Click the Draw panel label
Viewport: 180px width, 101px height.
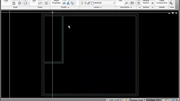point(40,7)
